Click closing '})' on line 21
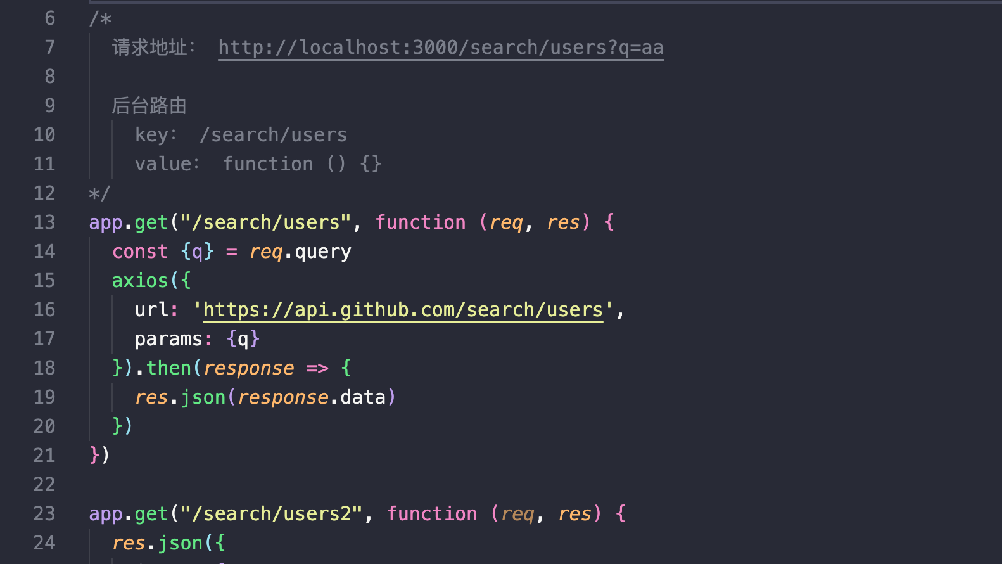Image resolution: width=1002 pixels, height=564 pixels. click(99, 455)
